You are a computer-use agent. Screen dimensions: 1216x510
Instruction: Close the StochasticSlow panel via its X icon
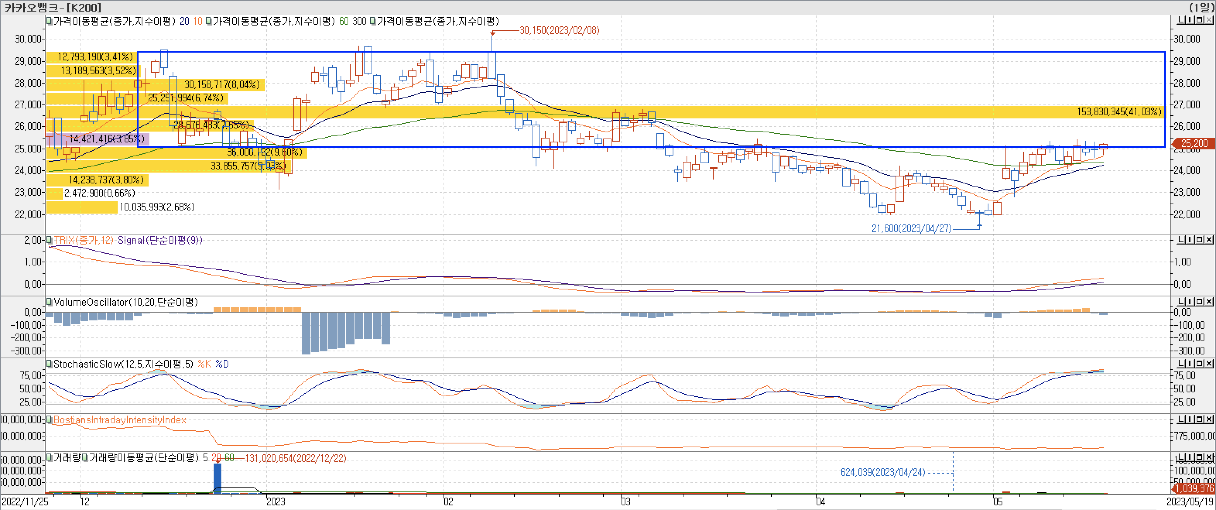pyautogui.click(x=1209, y=363)
